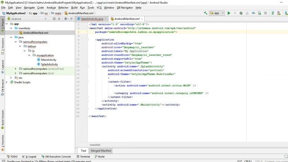Click the Make Project hammer icon
The width and height of the screenshot is (288, 162).
point(206,13)
